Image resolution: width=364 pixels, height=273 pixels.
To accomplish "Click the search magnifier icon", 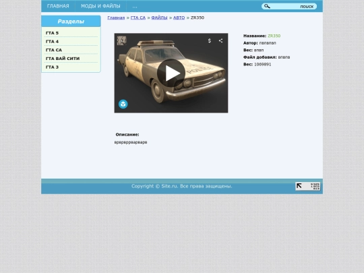I will tap(267, 6).
